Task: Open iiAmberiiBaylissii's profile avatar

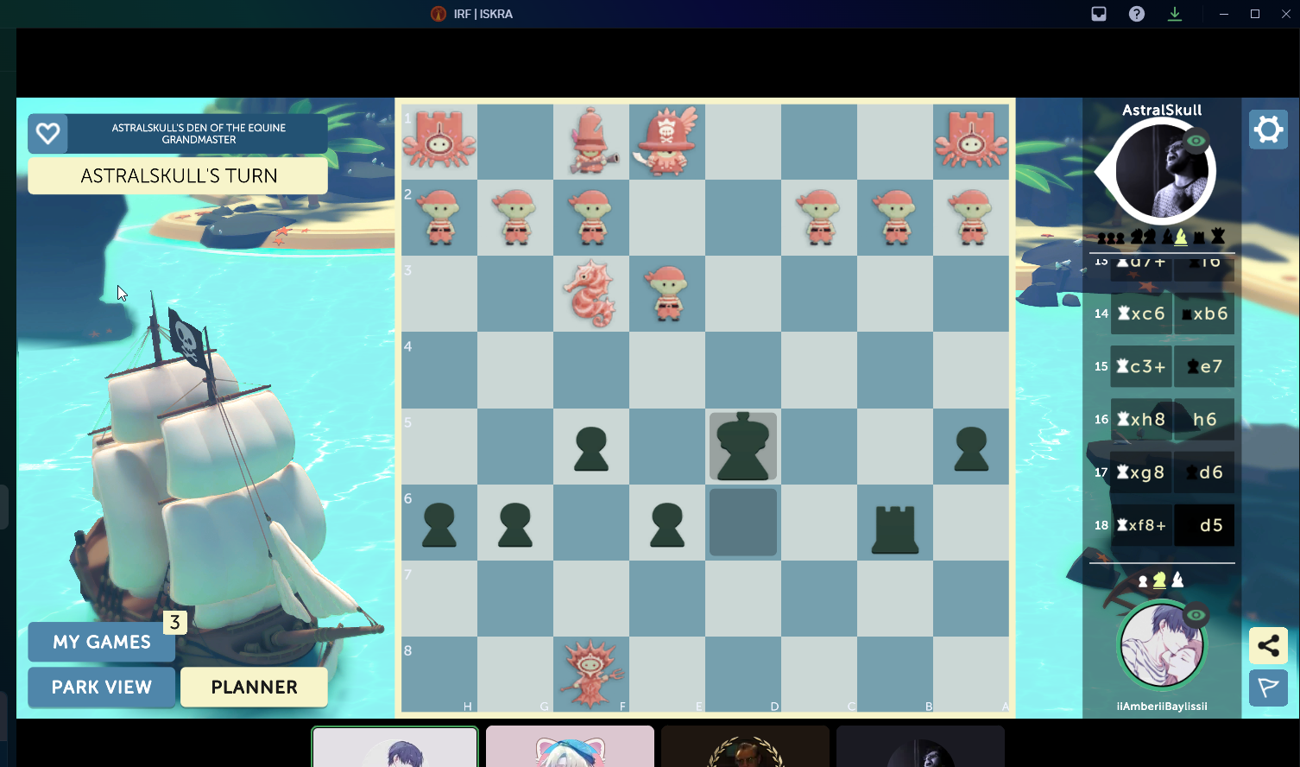Action: click(x=1161, y=645)
